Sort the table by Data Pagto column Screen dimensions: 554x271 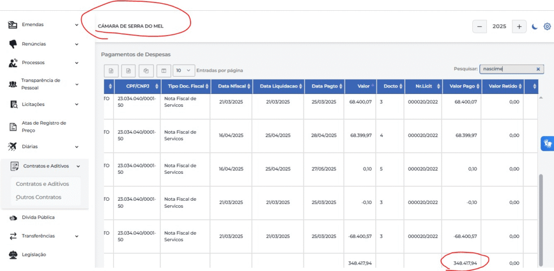(x=324, y=86)
